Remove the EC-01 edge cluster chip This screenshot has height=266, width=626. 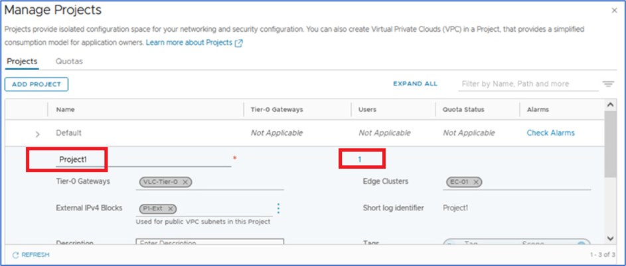click(x=476, y=182)
